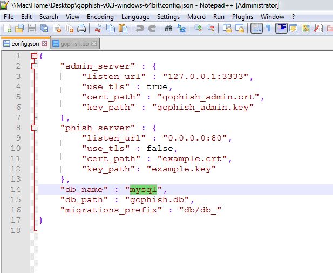Collapse admin_server fold marker on line 2
Screen dimensions: 333x273
coord(34,66)
